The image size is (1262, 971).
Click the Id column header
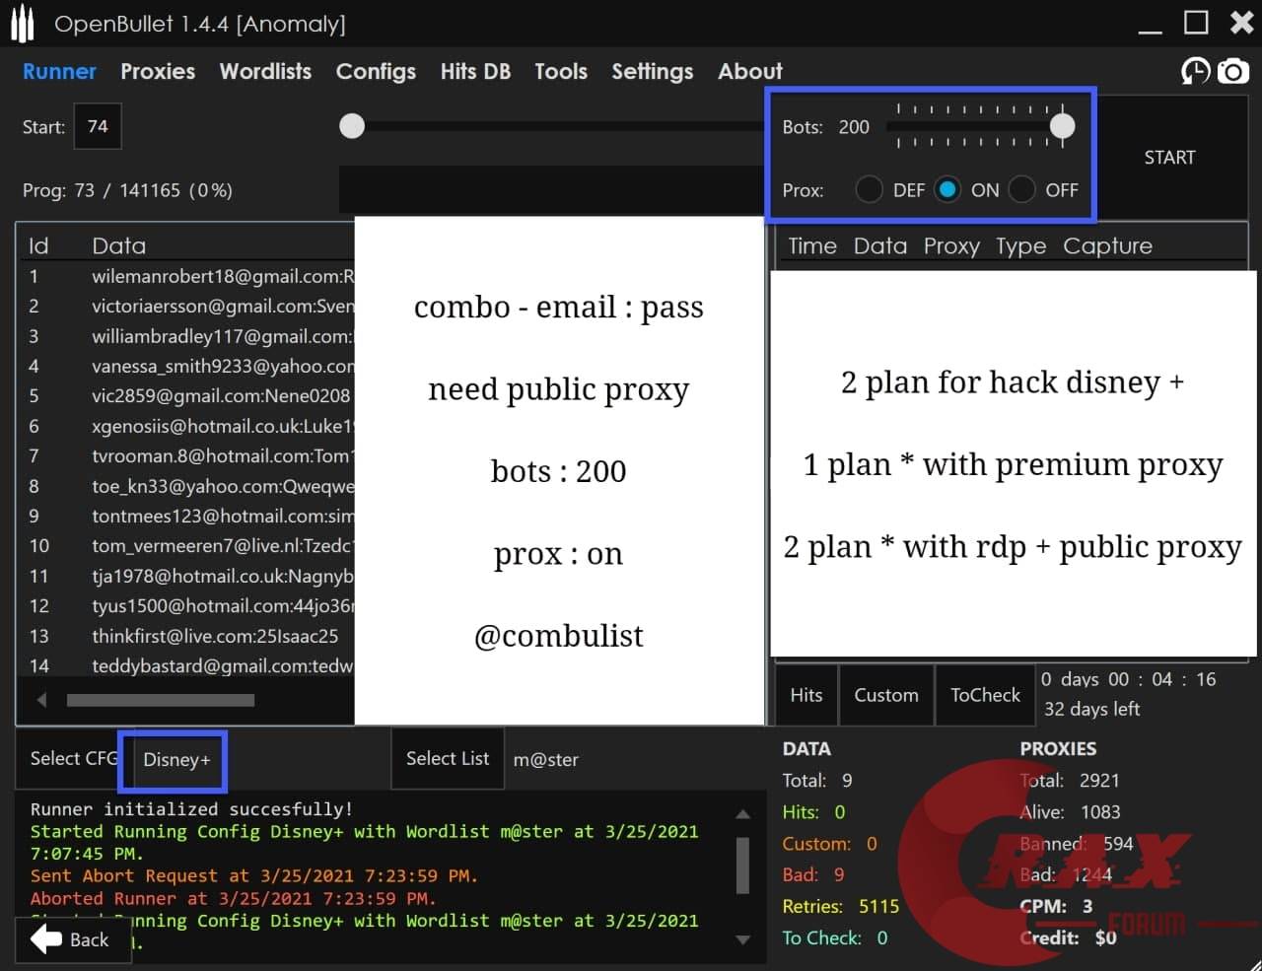pos(38,245)
